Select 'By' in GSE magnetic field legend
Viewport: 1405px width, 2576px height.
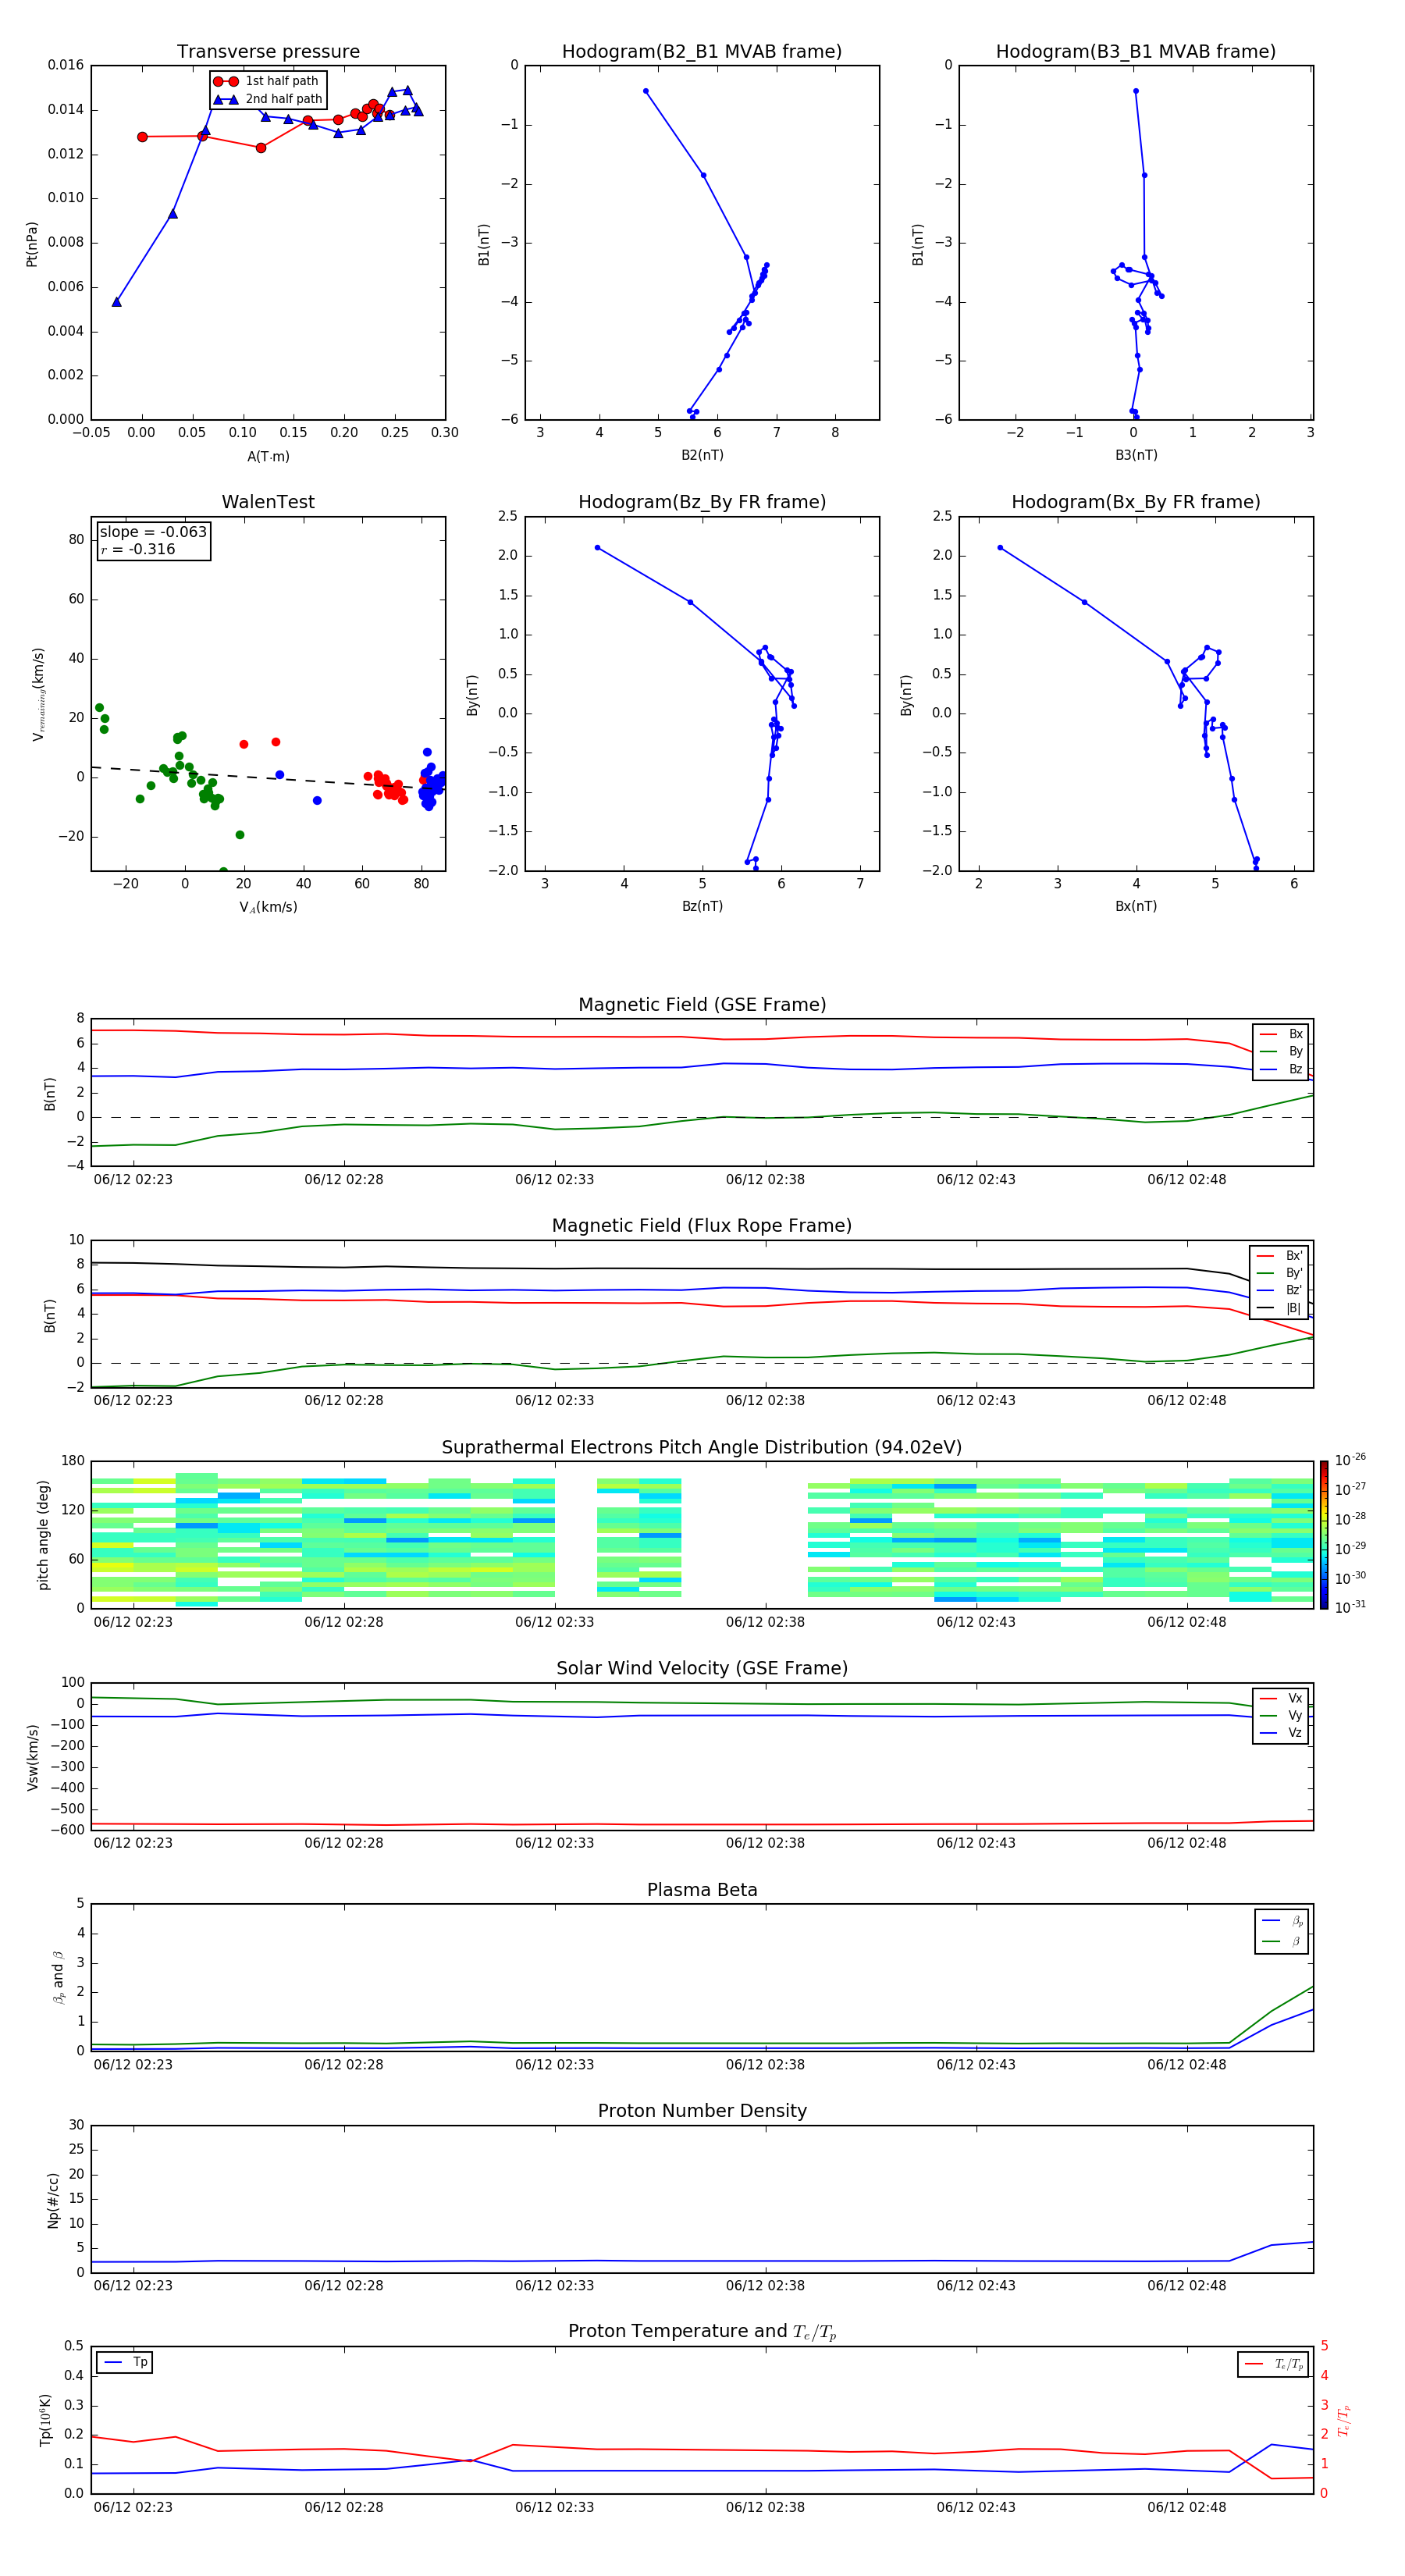pyautogui.click(x=1281, y=1051)
